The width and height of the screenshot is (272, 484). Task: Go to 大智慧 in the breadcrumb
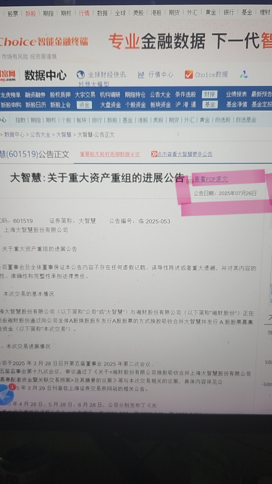coord(64,135)
